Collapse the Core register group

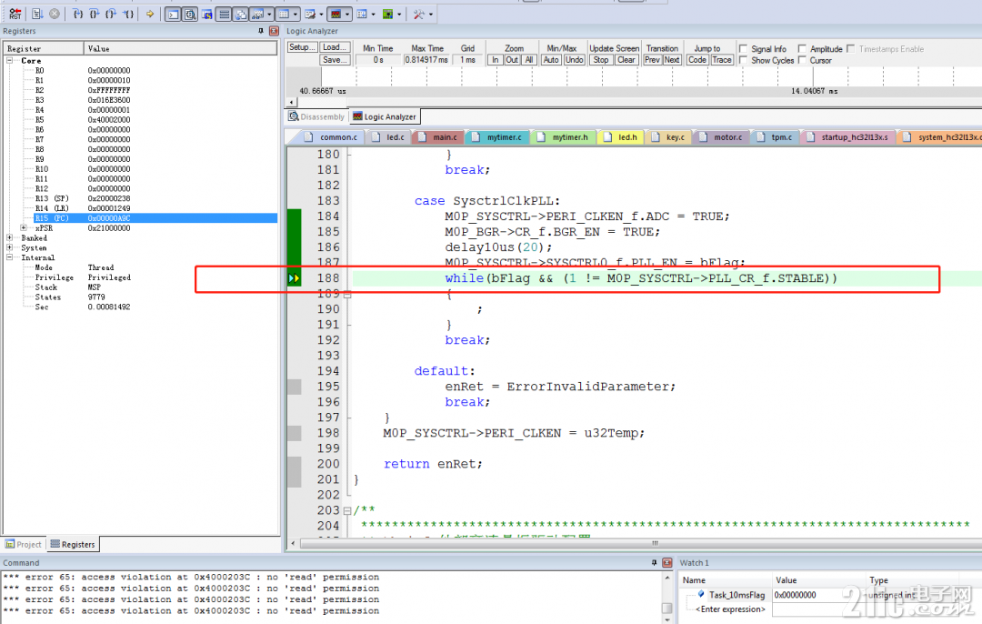9,61
